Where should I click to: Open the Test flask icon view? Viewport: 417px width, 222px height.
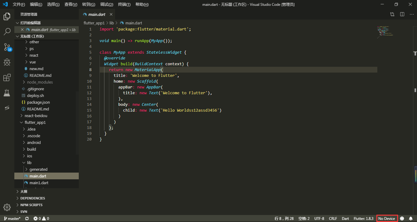(7, 93)
